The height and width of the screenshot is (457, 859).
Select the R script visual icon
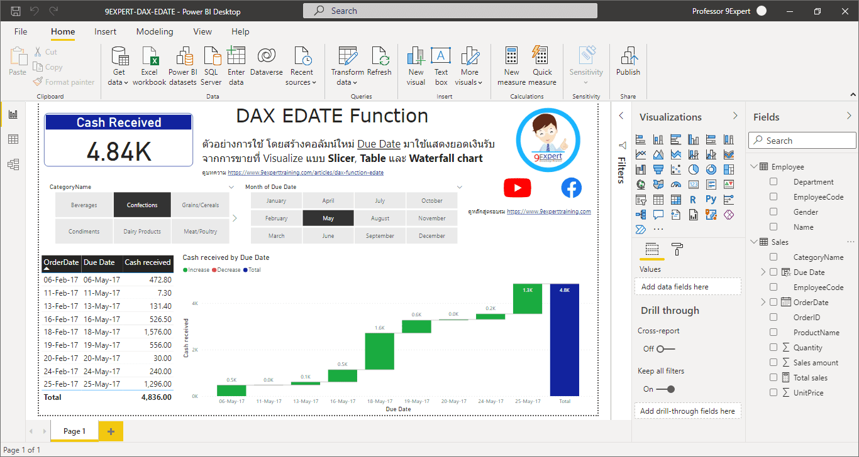coord(694,199)
